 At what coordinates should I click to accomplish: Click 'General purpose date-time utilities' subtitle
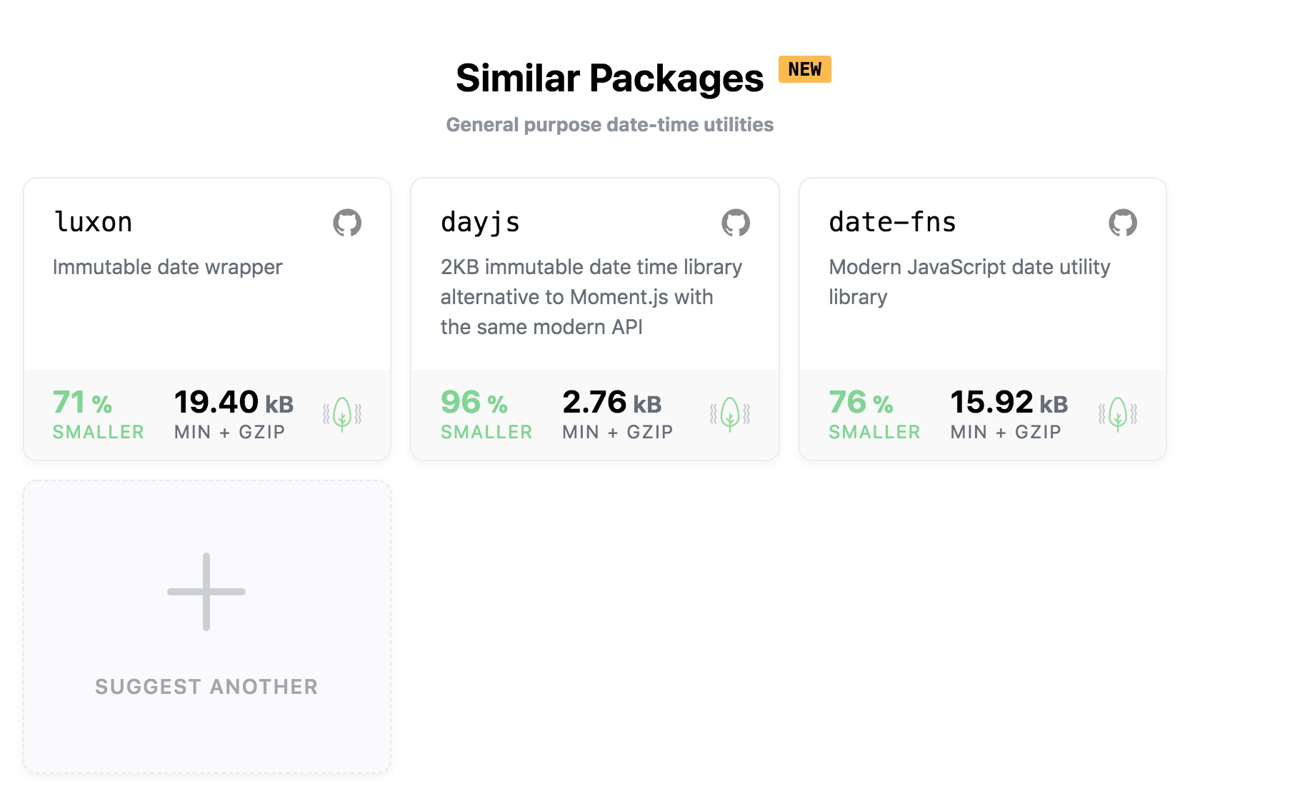[x=610, y=125]
